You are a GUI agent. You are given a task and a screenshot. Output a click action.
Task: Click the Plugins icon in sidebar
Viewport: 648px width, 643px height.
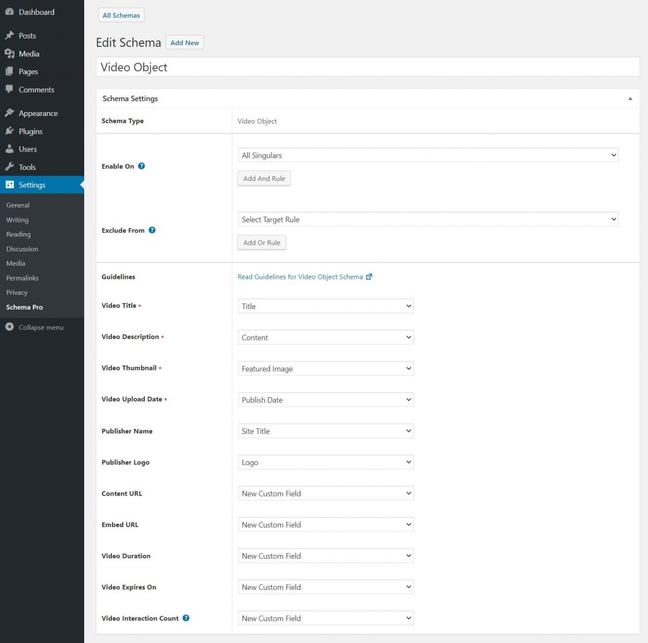(x=9, y=131)
